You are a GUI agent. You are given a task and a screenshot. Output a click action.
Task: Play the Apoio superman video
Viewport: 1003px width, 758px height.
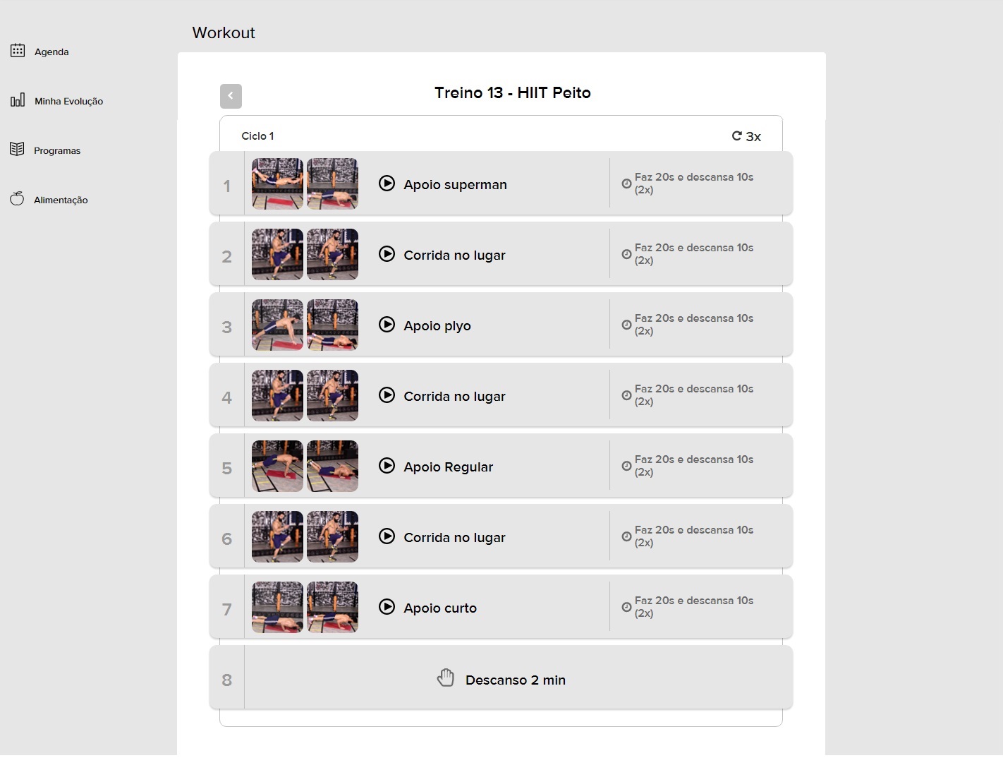pos(387,184)
